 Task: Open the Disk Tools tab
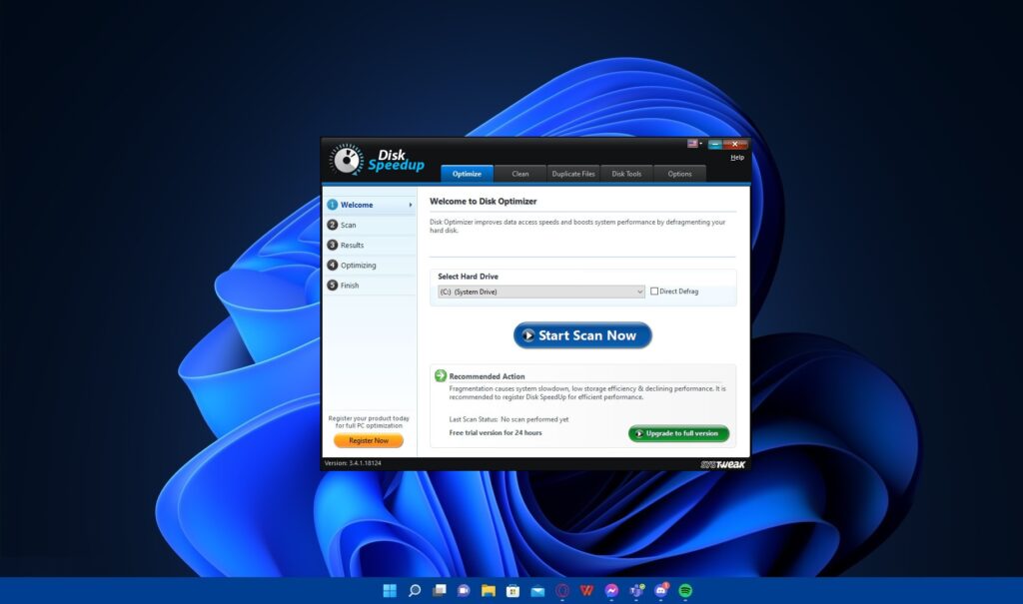(626, 174)
